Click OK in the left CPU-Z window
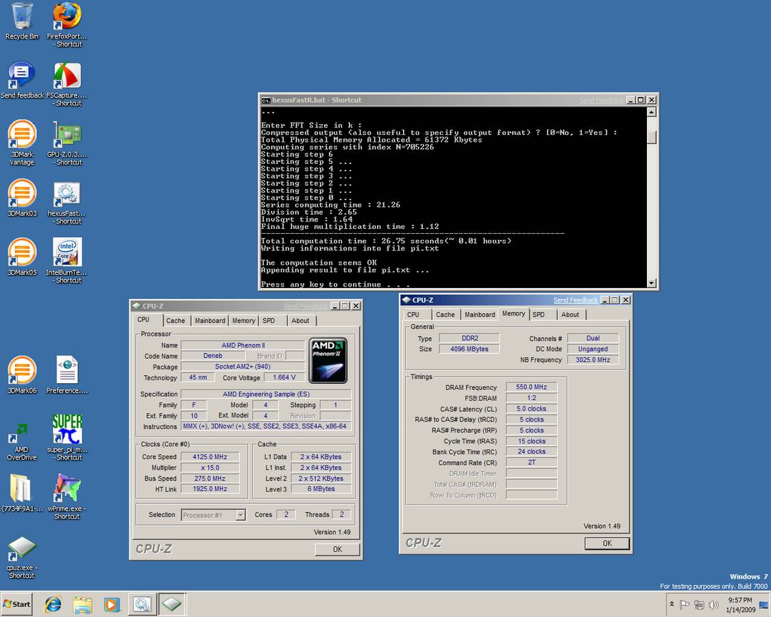Screen dimensions: 771x617 tap(337, 549)
